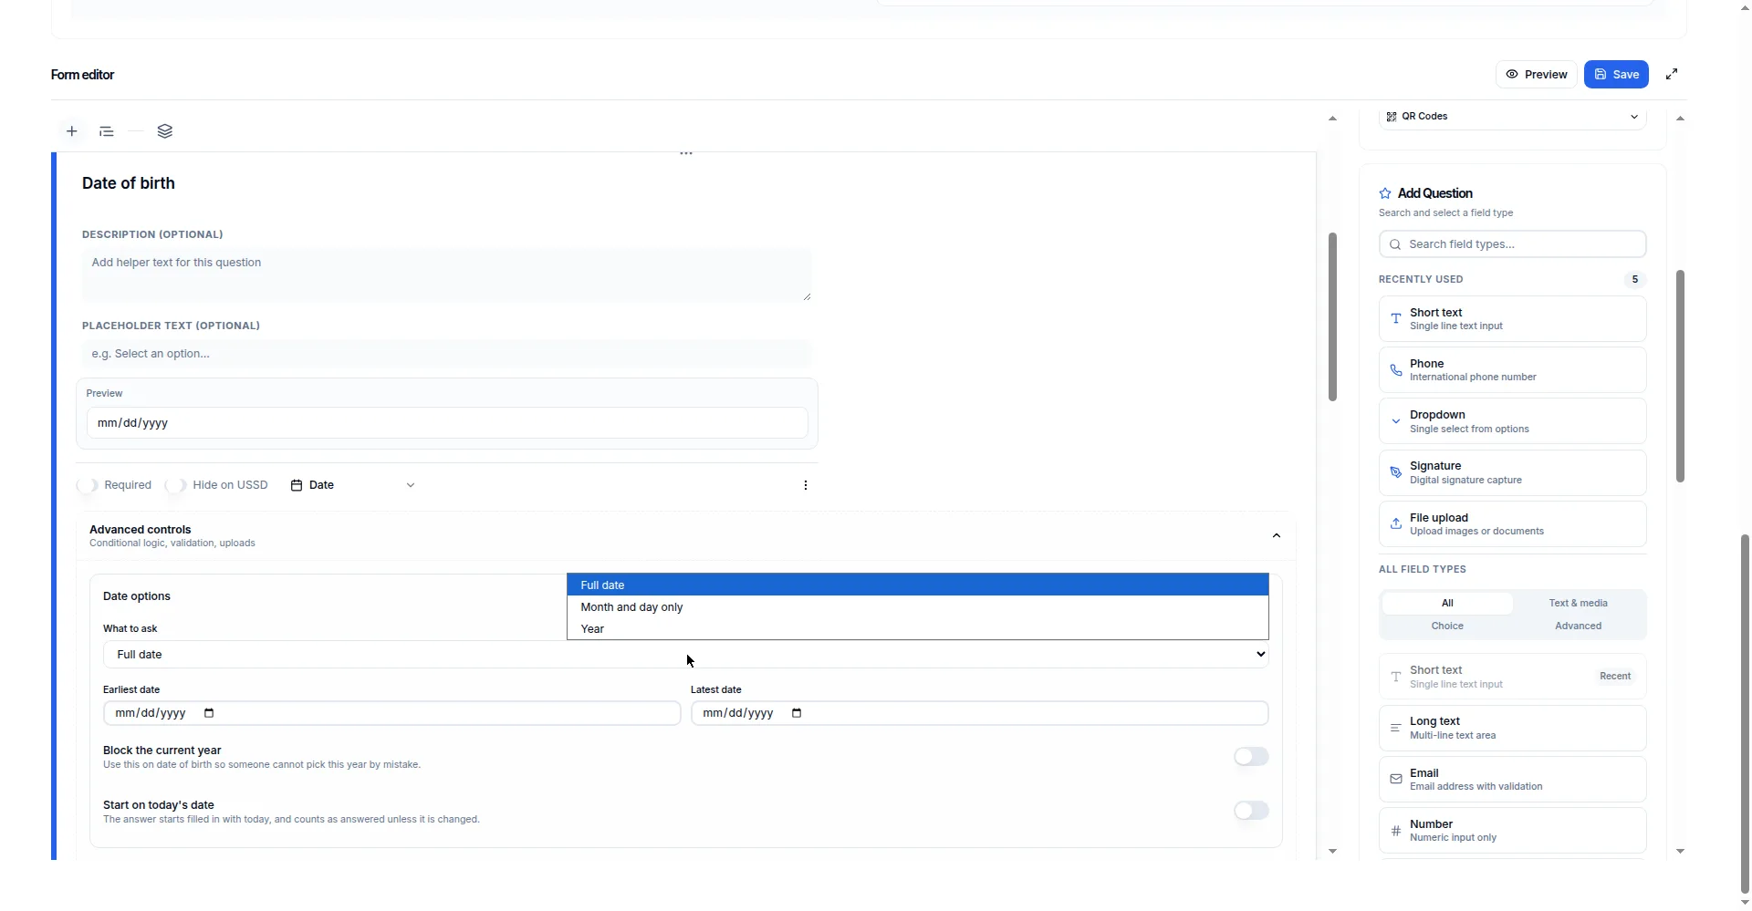Screen dimensions: 1752x911
Task: Click the plus add icon in editor toolbar
Action: pyautogui.click(x=72, y=131)
